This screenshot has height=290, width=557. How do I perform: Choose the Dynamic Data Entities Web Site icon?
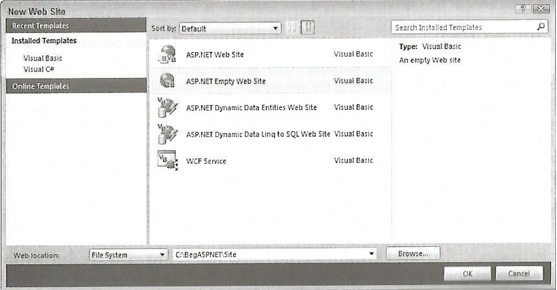pyautogui.click(x=167, y=107)
